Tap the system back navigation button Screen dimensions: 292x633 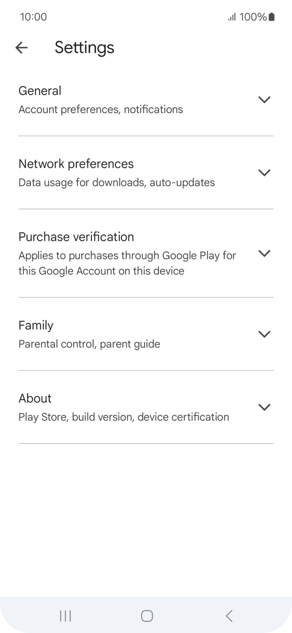[x=229, y=616]
